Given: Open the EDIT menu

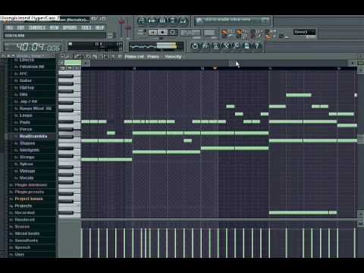Looking at the screenshot, I should pyautogui.click(x=20, y=27).
